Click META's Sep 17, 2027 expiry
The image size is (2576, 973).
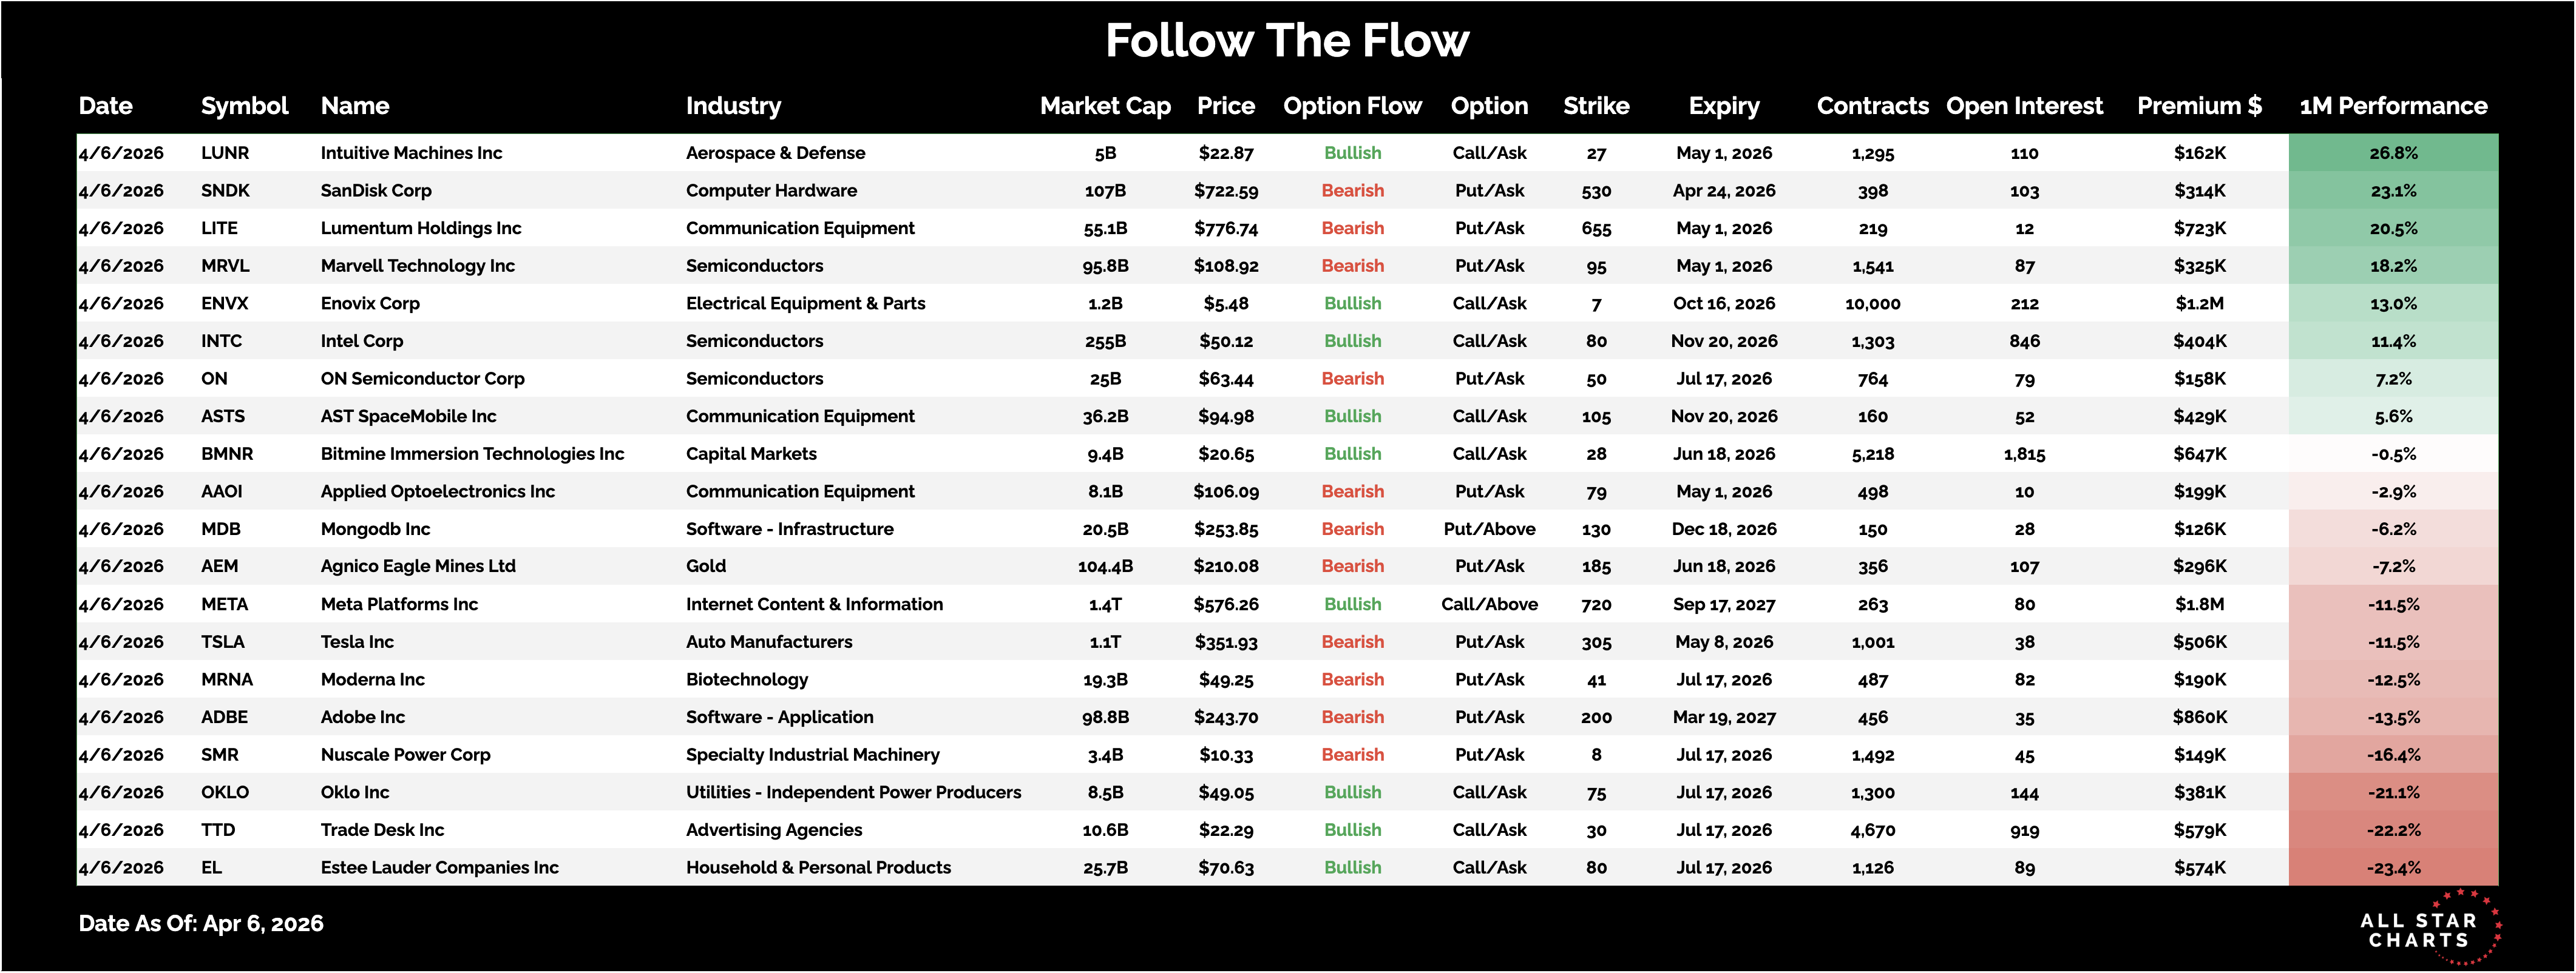pyautogui.click(x=1723, y=604)
